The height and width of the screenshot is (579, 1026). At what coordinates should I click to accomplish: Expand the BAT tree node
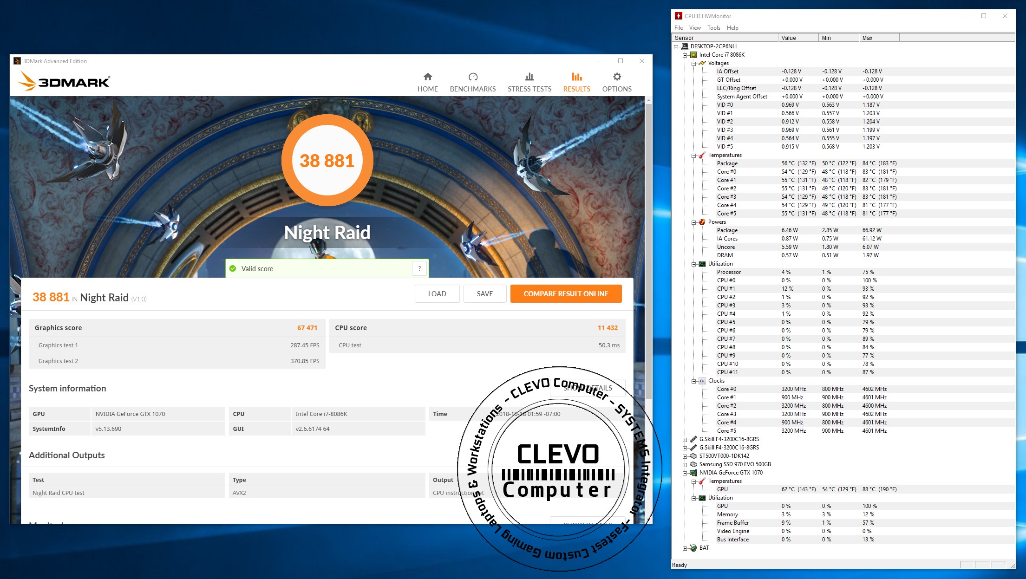pos(685,548)
